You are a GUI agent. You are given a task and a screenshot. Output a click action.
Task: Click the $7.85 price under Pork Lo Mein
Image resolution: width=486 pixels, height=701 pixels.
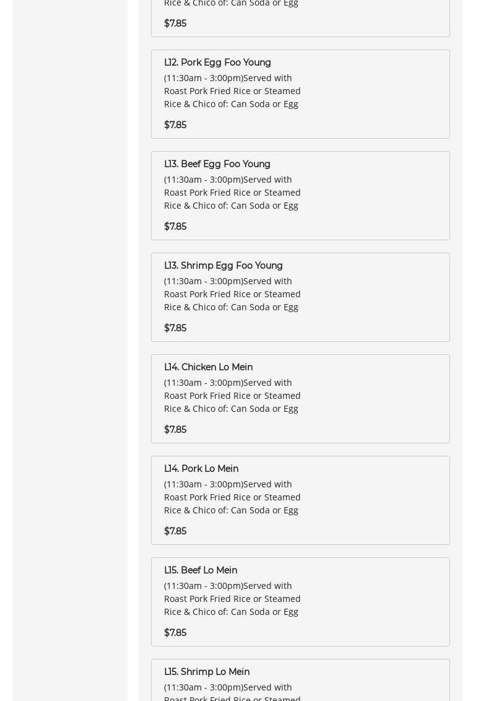click(175, 531)
